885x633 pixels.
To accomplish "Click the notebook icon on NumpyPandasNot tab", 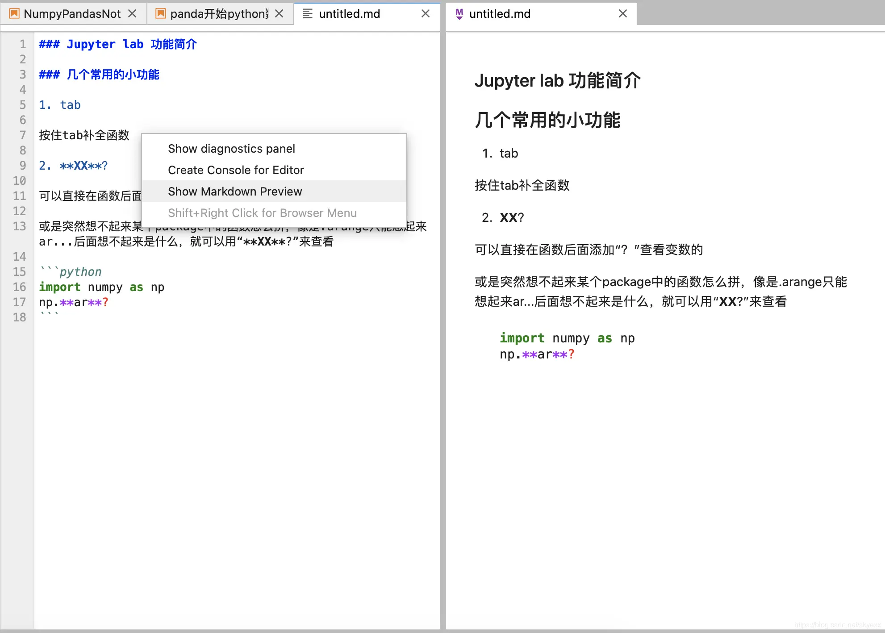I will click(x=14, y=13).
